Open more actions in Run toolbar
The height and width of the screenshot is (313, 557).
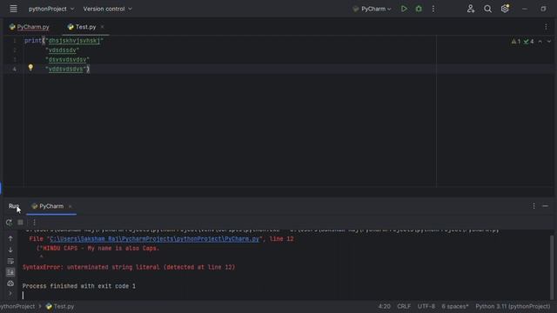[34, 223]
